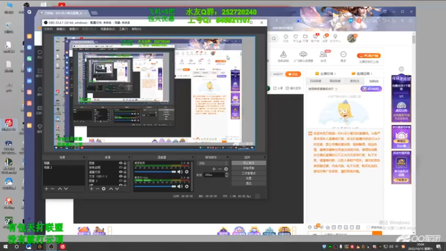Screen dimensions: 446x251
Task: Open the OBS 场景集合(S) menu
Action: [108, 29]
